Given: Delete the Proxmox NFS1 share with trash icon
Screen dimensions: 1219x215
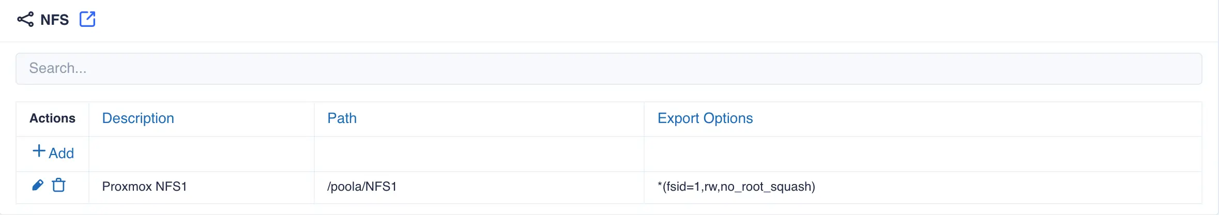Looking at the screenshot, I should [59, 185].
